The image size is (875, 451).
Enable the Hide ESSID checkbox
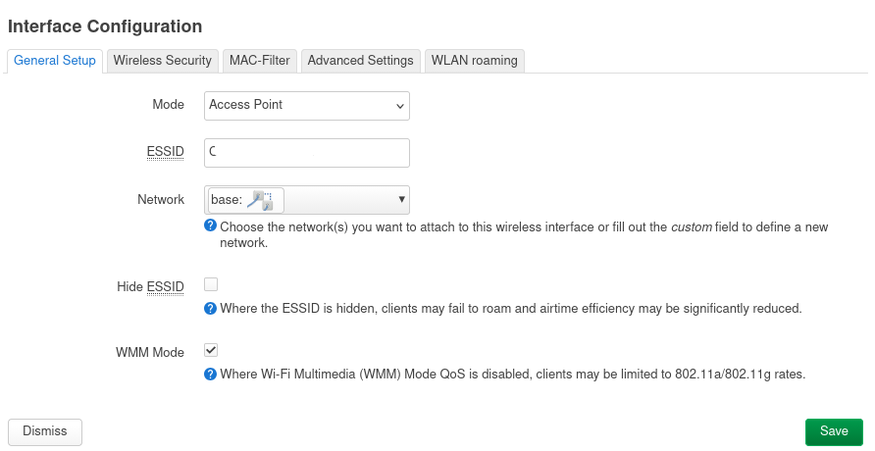tap(211, 284)
